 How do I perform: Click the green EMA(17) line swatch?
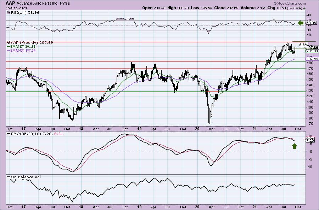(8, 46)
